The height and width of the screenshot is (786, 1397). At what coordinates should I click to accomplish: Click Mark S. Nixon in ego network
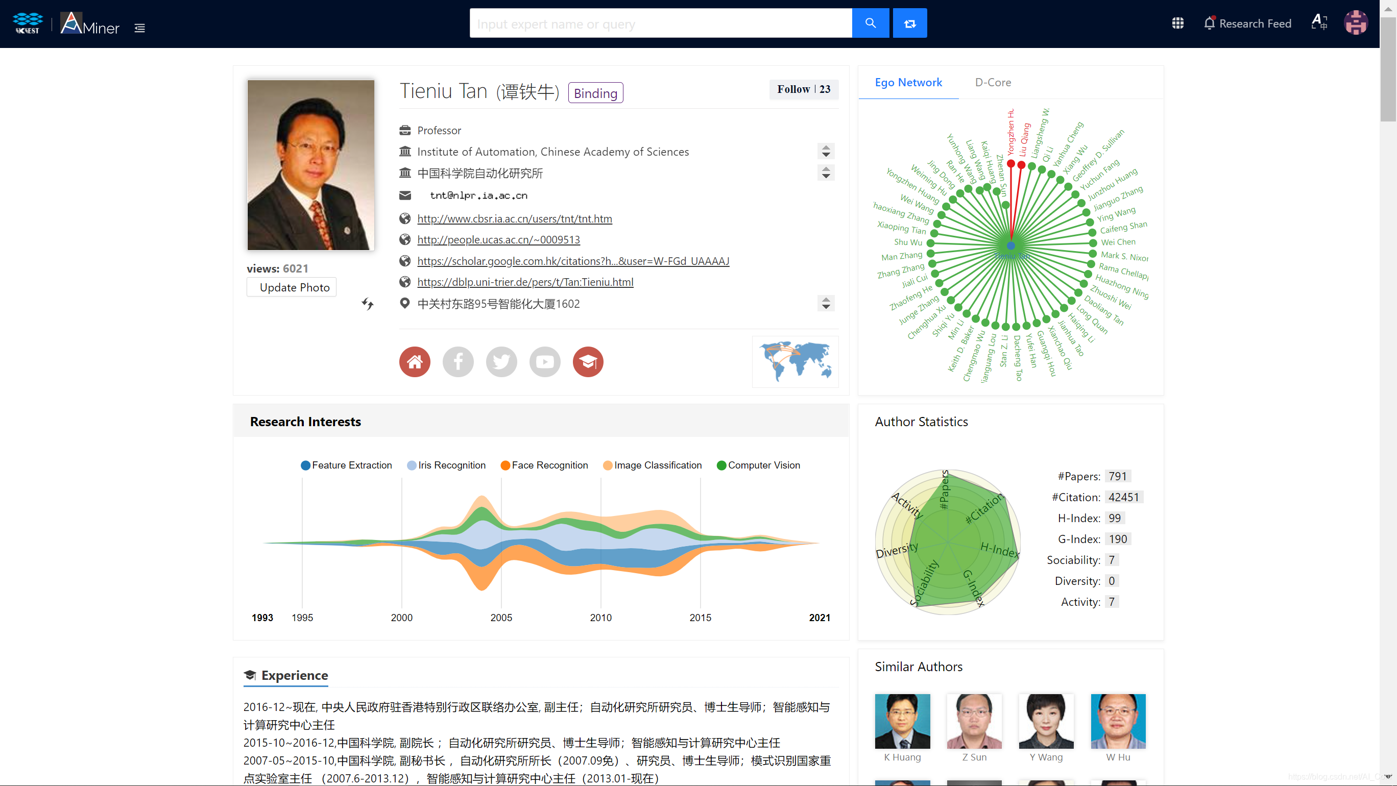pos(1124,256)
